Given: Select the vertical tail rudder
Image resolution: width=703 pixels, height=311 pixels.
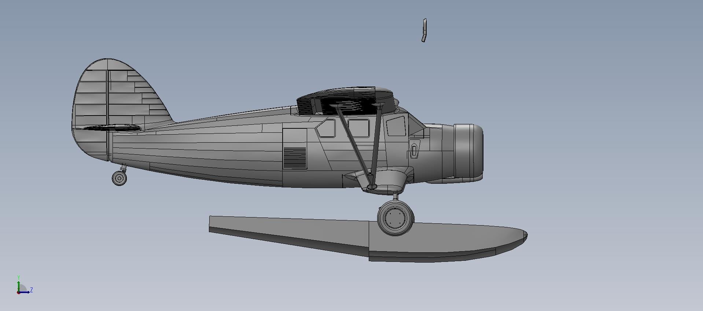Looking at the screenshot, I should (x=91, y=110).
